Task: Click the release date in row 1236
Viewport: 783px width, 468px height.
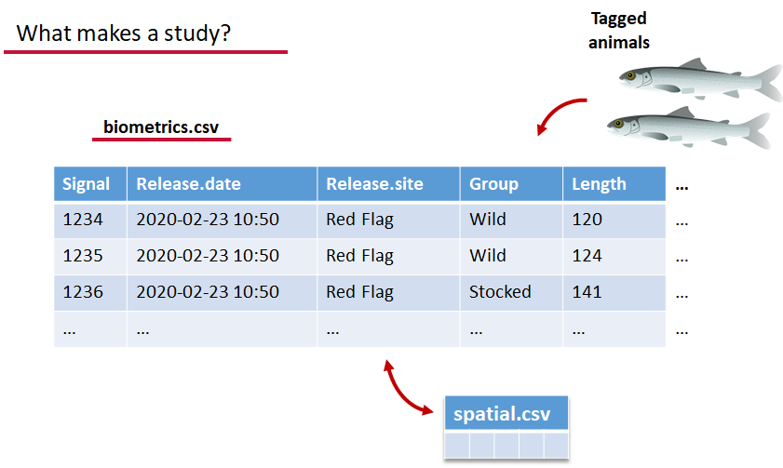Action: 223,293
